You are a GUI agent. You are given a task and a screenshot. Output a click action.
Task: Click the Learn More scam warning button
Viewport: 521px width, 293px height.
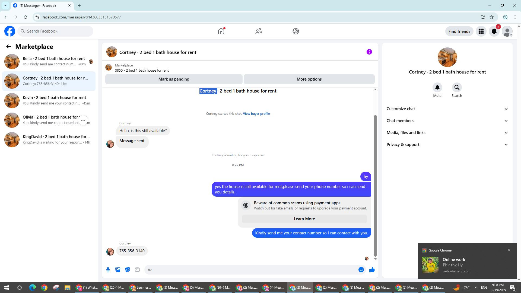click(x=304, y=219)
